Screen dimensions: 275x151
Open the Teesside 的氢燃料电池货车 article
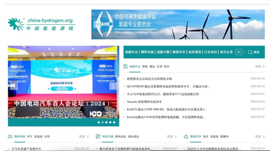pos(144,102)
